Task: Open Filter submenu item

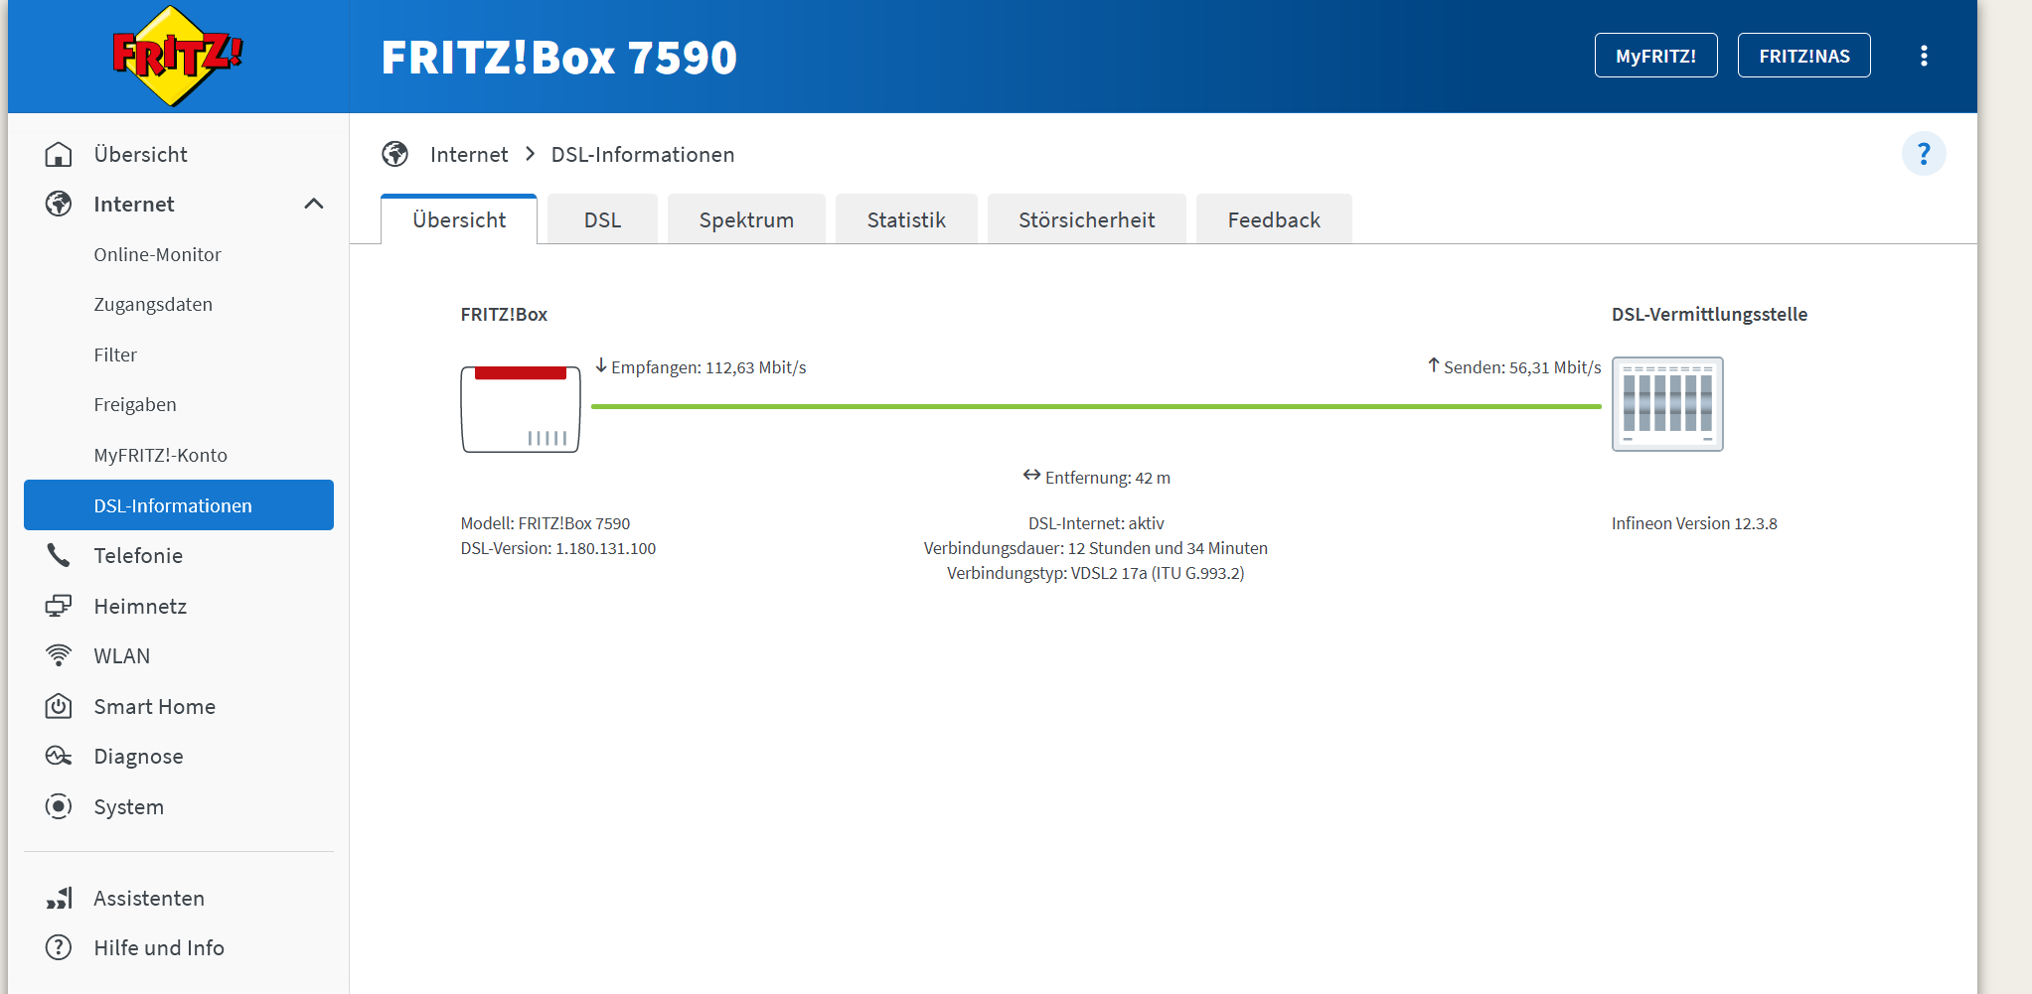Action: click(x=179, y=355)
